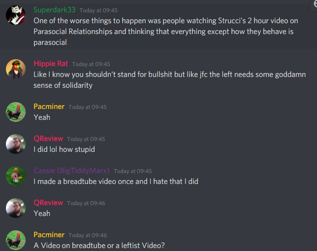Click Pacminer's avatar beside the breadtube question
This screenshot has width=317, height=251.
click(x=16, y=240)
